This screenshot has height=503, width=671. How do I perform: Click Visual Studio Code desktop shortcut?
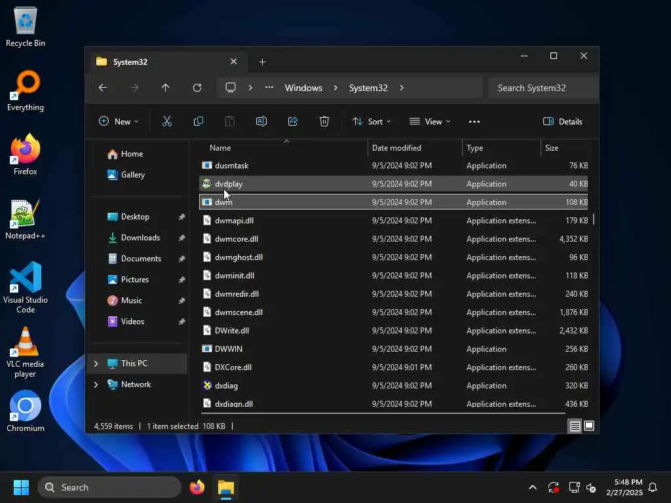pyautogui.click(x=26, y=288)
